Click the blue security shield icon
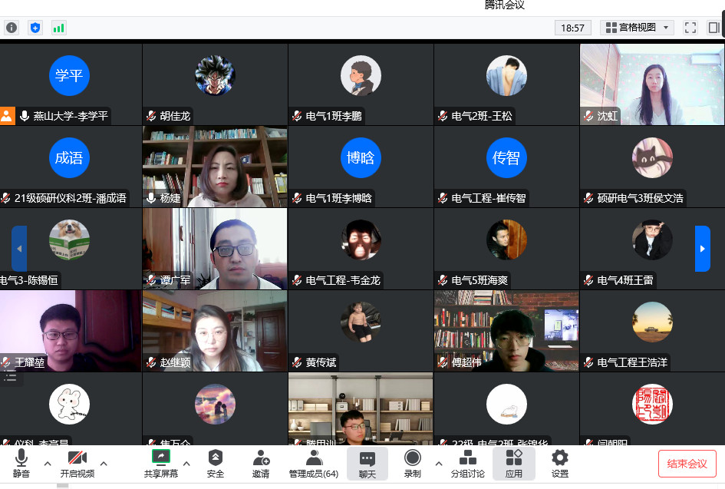The height and width of the screenshot is (489, 725). click(35, 28)
